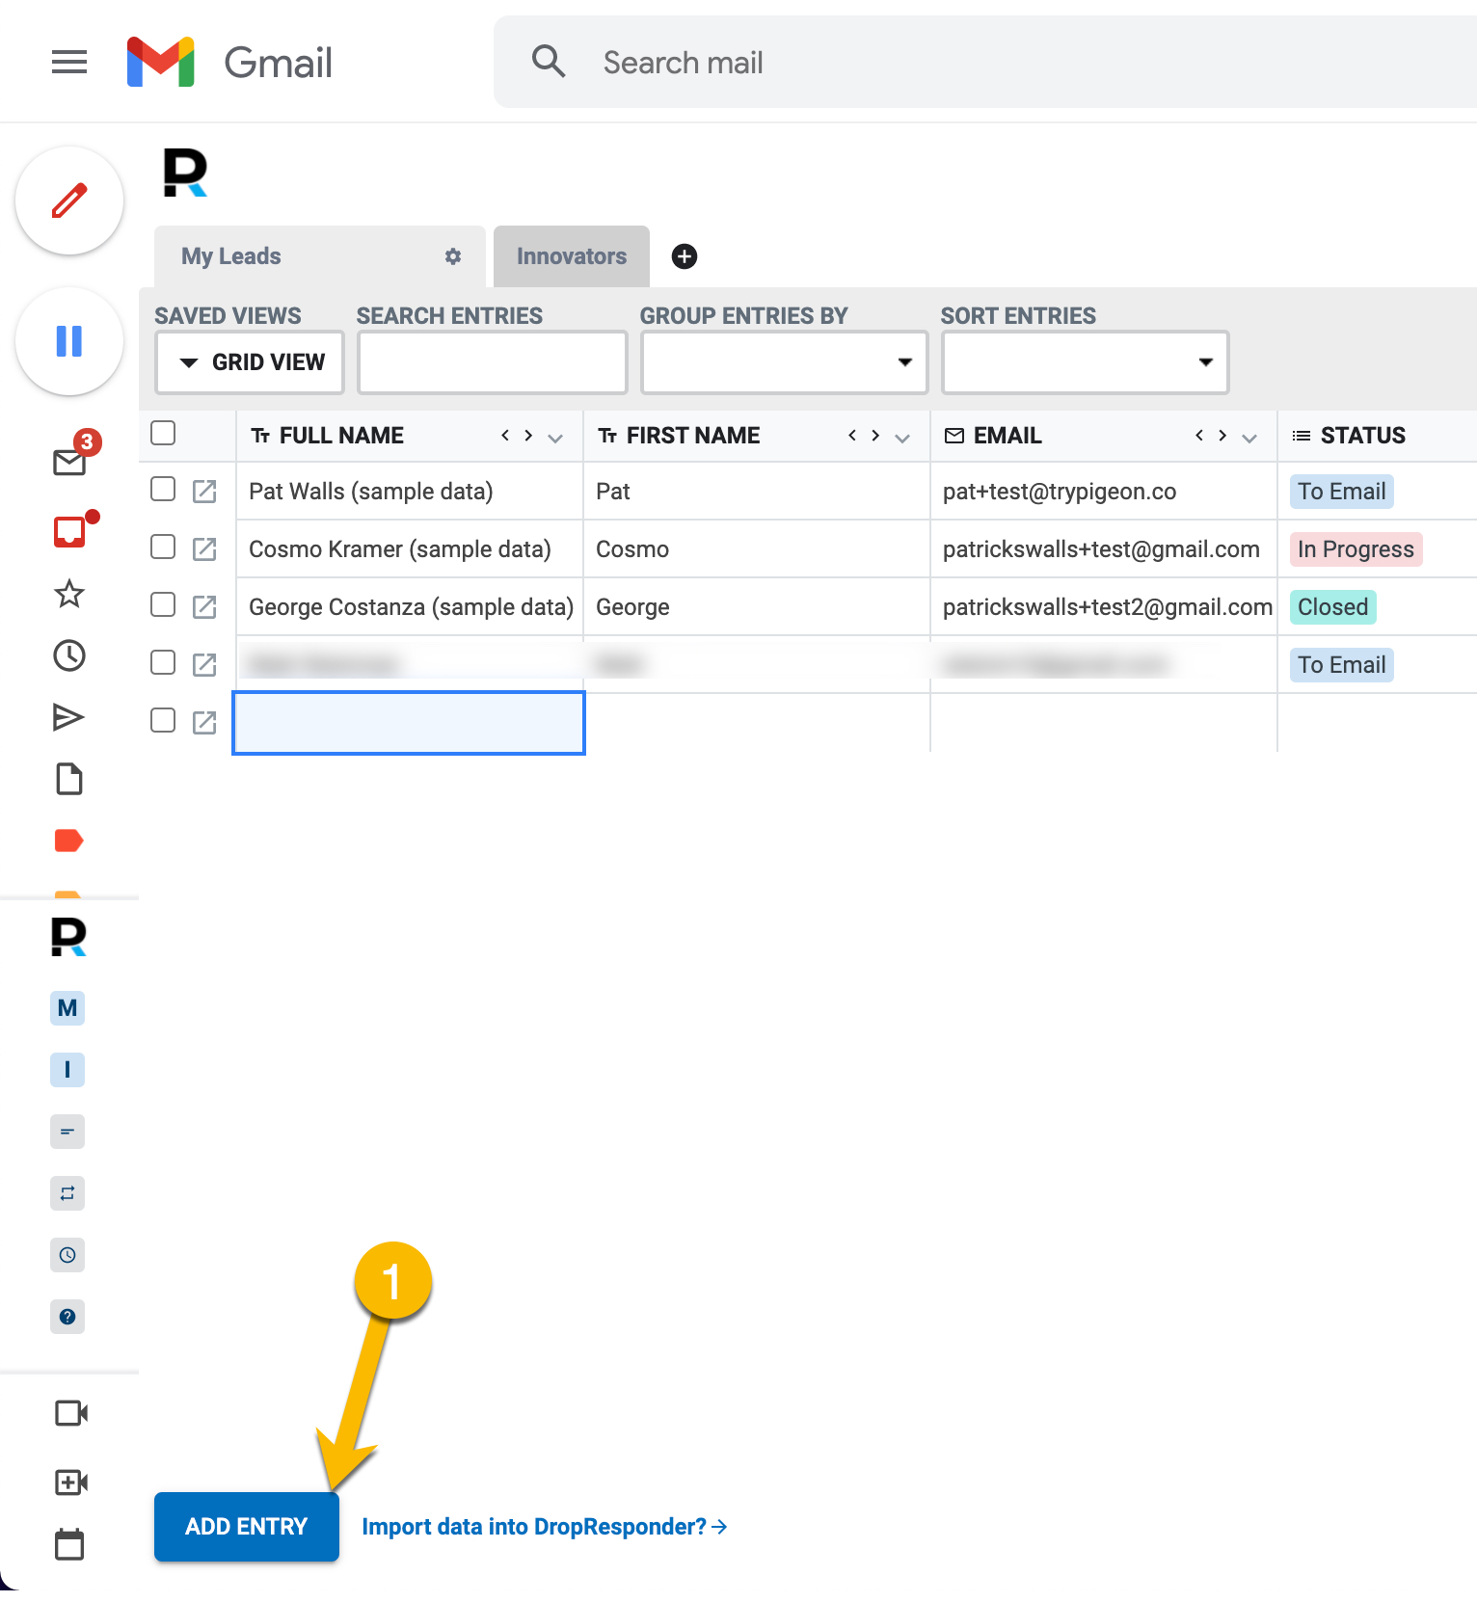Move Full Name column right arrow

pyautogui.click(x=528, y=436)
